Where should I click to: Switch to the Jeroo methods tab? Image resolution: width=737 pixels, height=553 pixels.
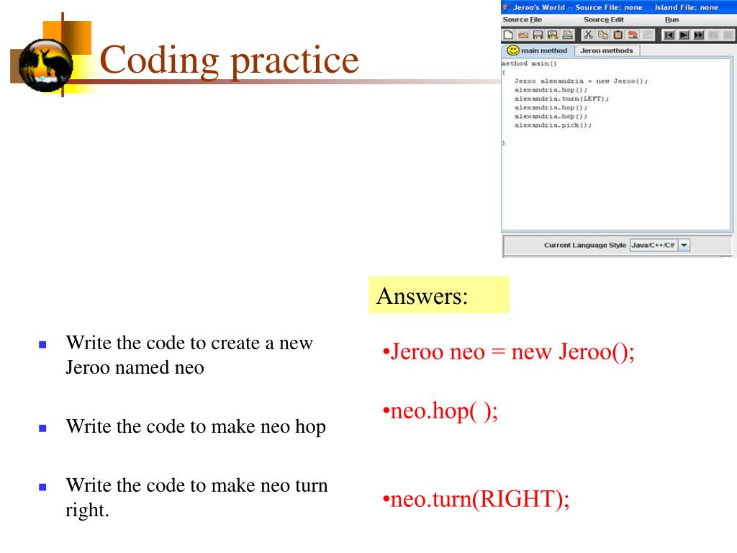coord(606,50)
